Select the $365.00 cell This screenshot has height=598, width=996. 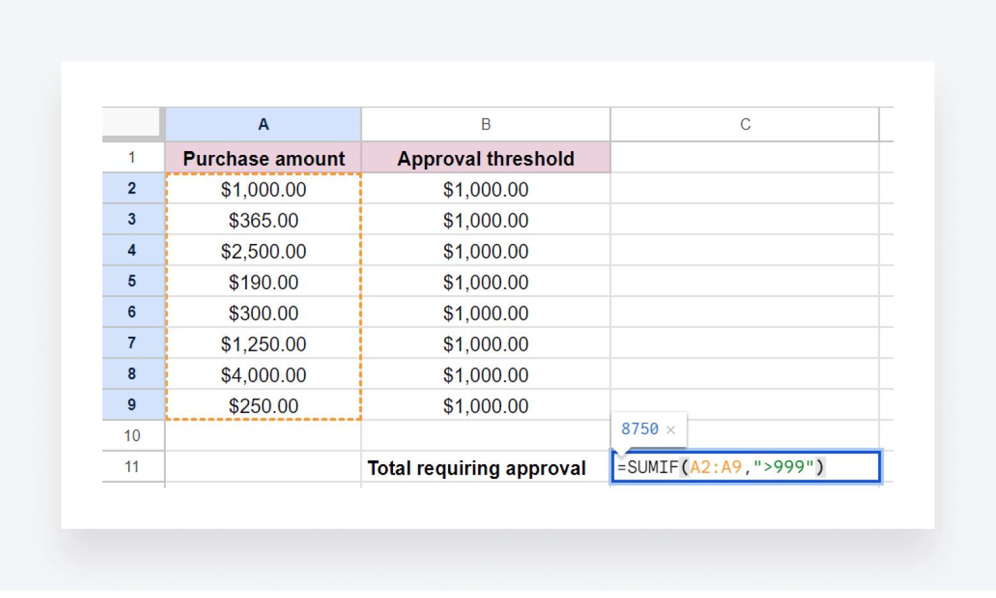pos(263,220)
